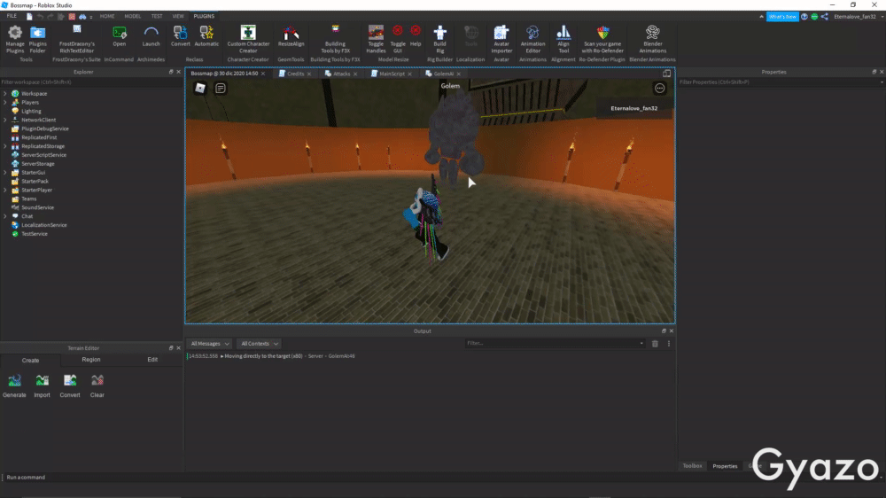Click the Roblox menu icon in viewport
886x498 pixels.
200,89
